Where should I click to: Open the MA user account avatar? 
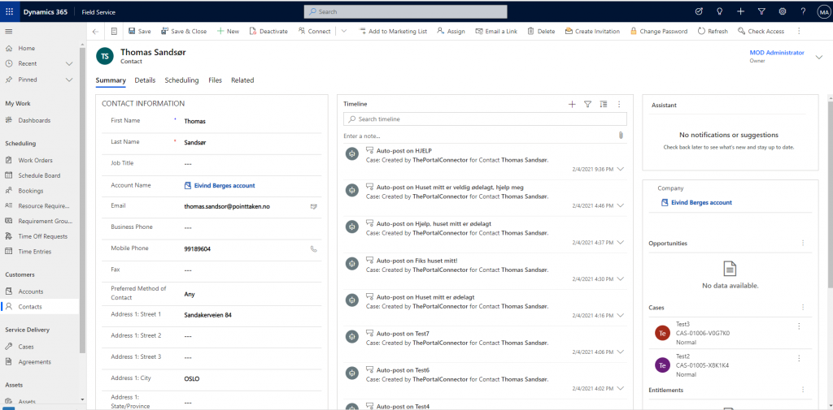[823, 11]
